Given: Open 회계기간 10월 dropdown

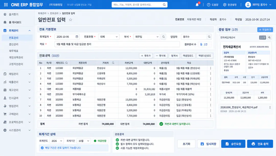Looking at the screenshot, I should pyautogui.click(x=84, y=141).
